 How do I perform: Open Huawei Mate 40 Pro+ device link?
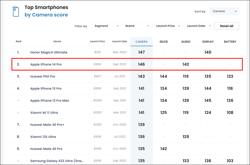[x=47, y=125]
